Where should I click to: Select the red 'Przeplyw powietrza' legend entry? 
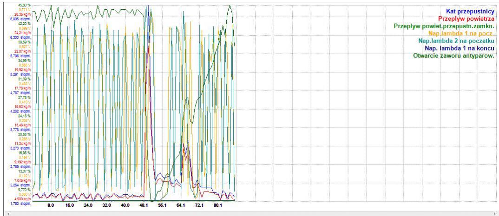pyautogui.click(x=466, y=19)
